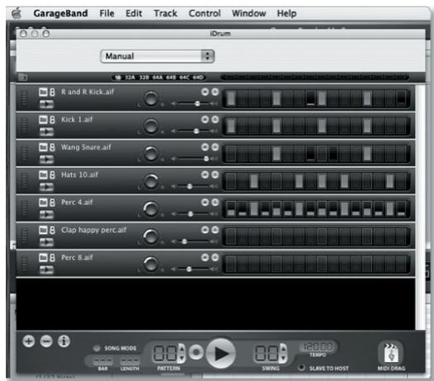Screen dimensions: 434x381
Task: Click the volume slider of R and R Kick.aif
Action: coord(195,103)
